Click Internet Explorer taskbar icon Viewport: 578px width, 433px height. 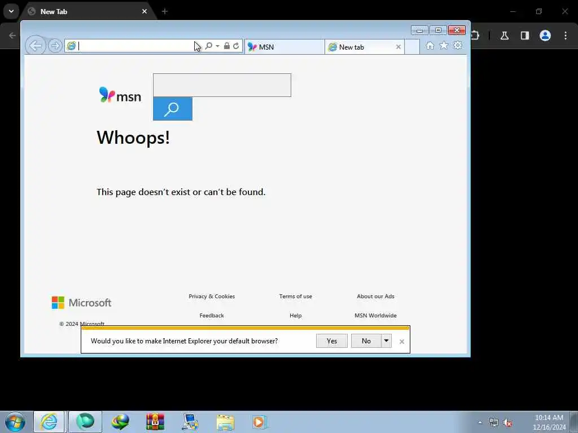tap(49, 422)
